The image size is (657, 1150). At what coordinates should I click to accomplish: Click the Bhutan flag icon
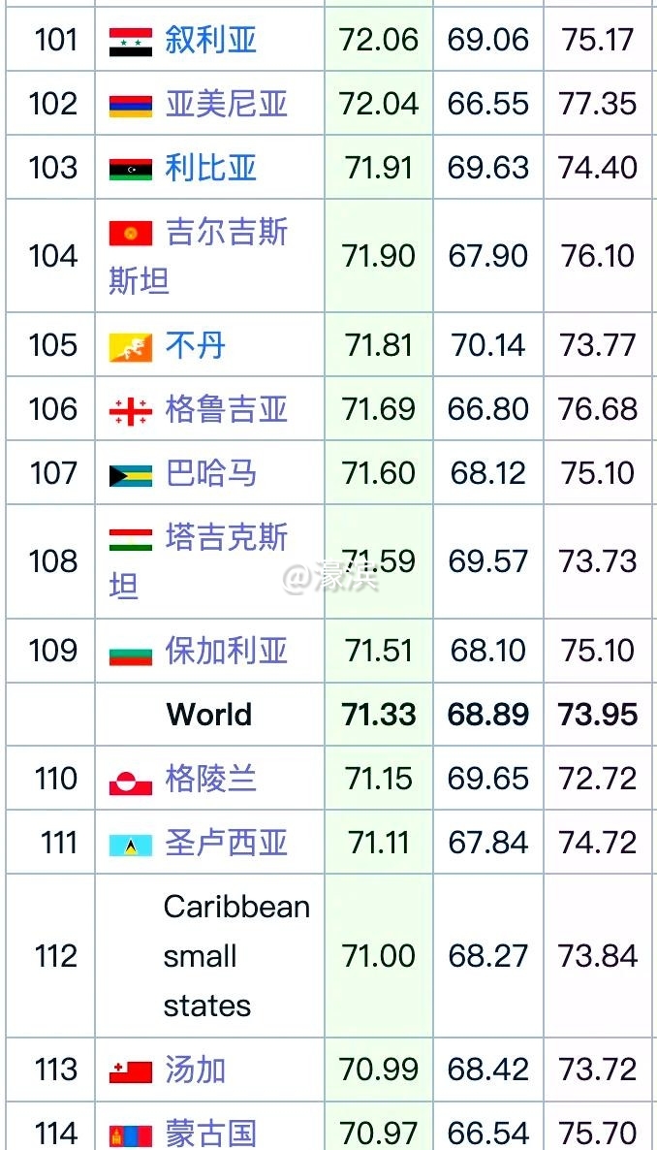(x=130, y=346)
